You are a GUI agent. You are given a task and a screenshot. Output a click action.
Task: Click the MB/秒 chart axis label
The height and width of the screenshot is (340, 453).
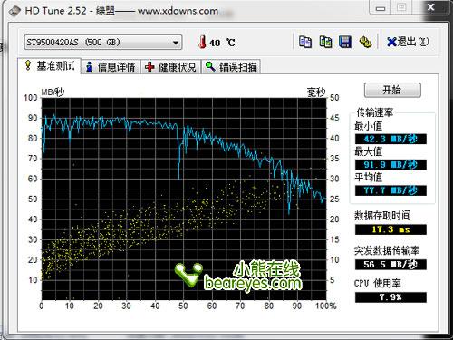click(53, 92)
